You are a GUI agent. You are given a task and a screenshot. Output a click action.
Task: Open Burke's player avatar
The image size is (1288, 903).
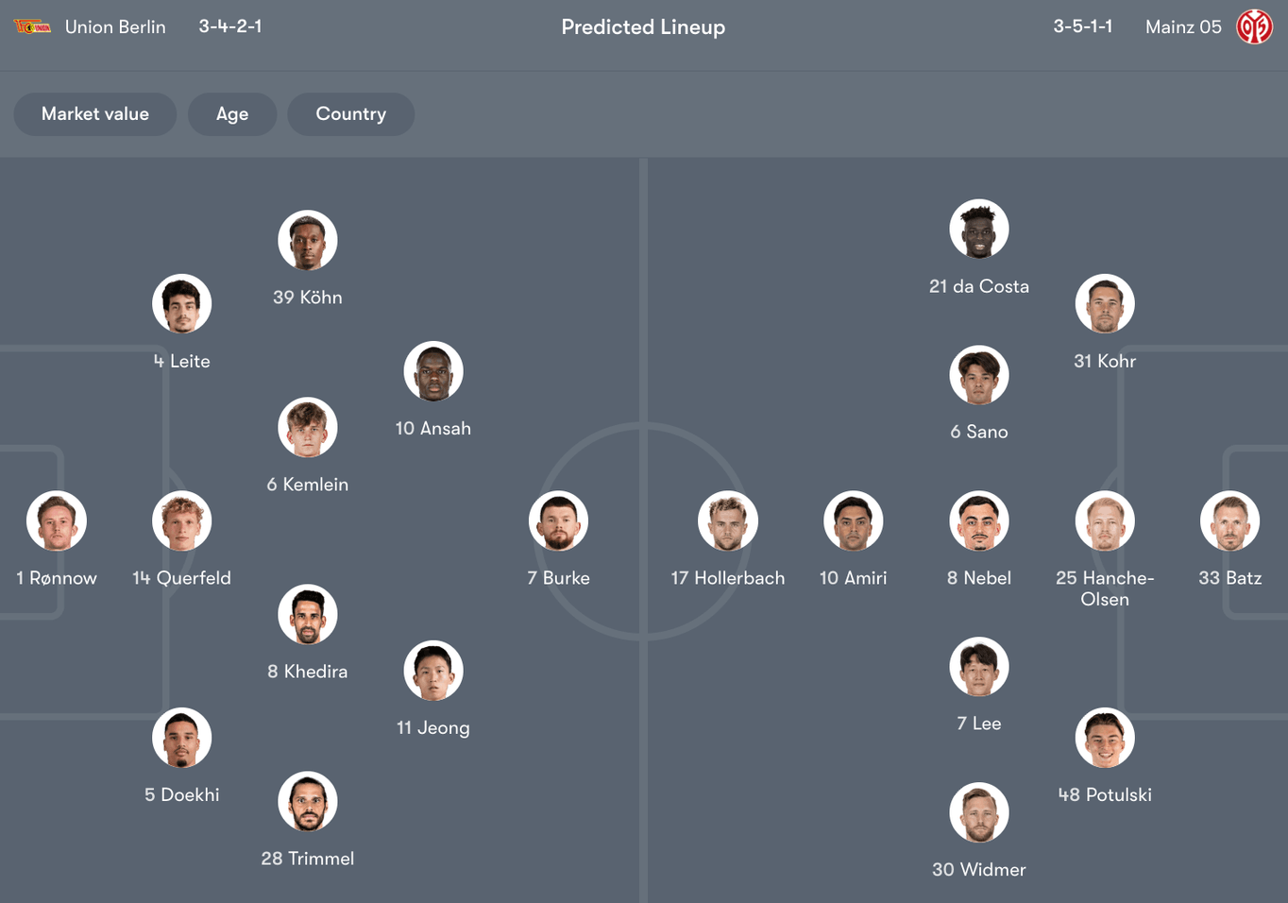558,520
